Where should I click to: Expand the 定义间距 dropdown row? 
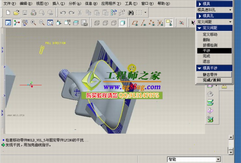231,22
